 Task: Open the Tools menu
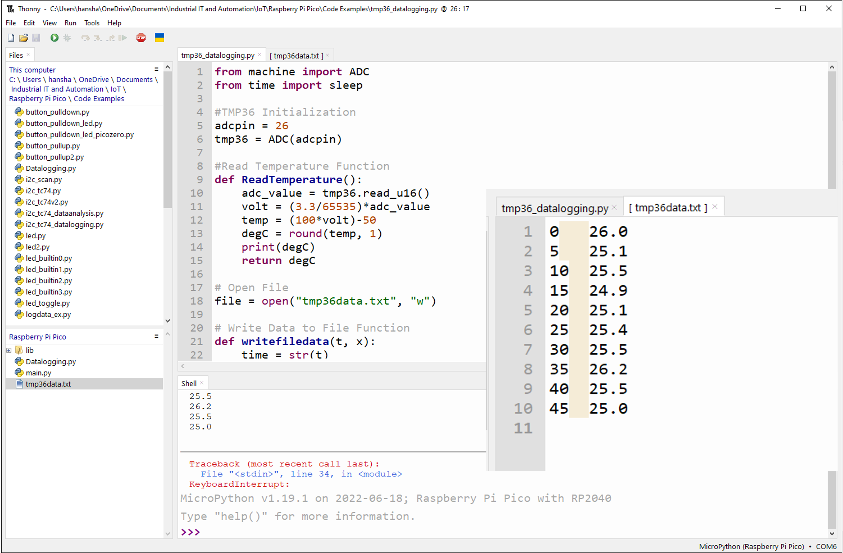[92, 23]
